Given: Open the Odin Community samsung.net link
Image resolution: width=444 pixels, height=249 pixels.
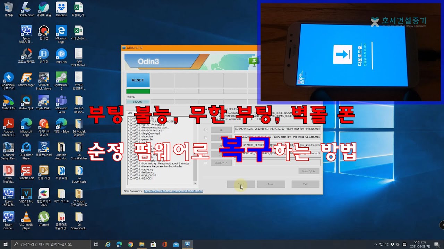Looking at the screenshot, I should click(173, 191).
